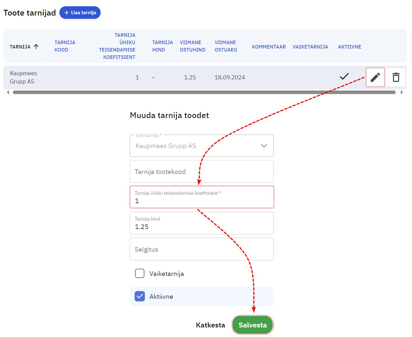Sort by Viimane ostuaeg column header

(x=225, y=46)
